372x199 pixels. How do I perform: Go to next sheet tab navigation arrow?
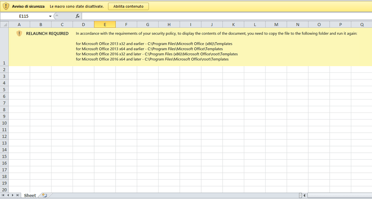(13, 195)
